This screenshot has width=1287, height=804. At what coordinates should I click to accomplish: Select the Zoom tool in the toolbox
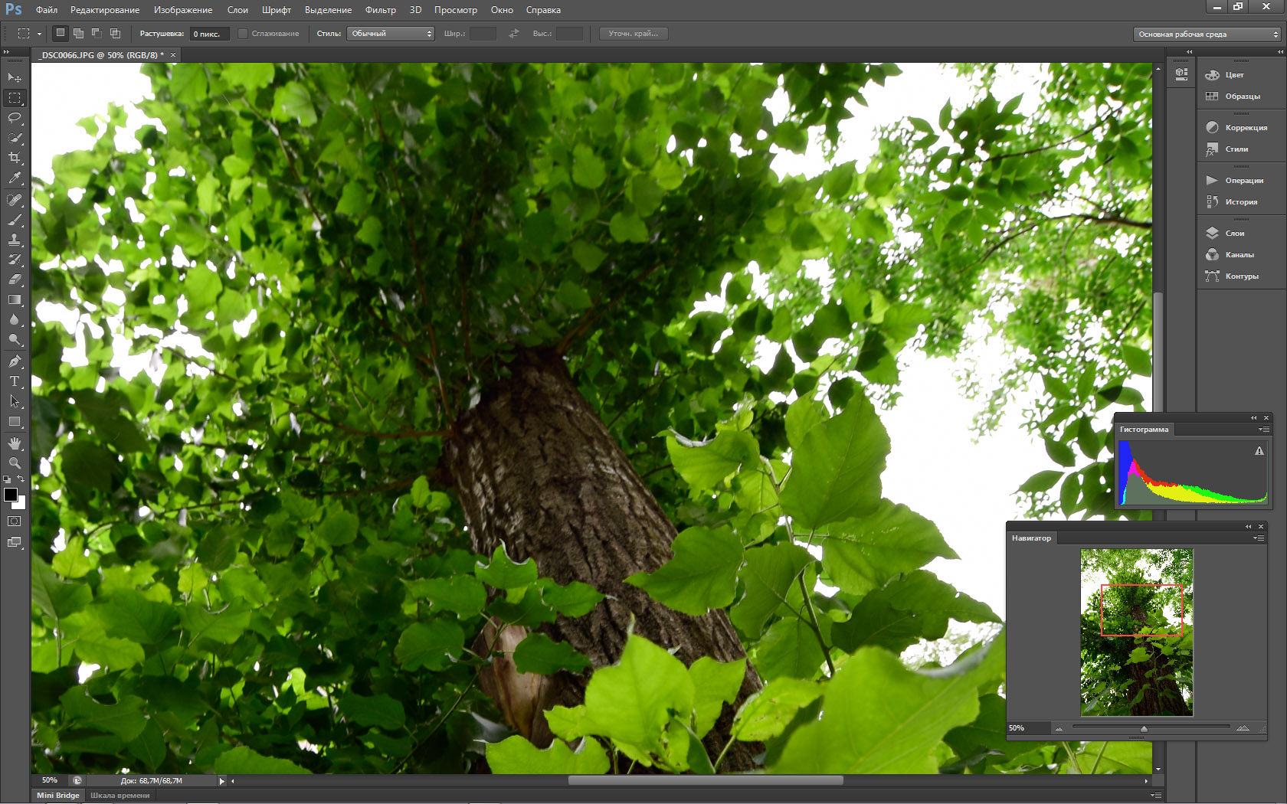(x=15, y=463)
